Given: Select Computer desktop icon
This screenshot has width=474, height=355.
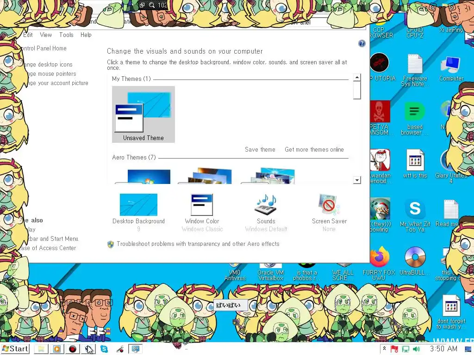Looking at the screenshot, I should pos(451,68).
